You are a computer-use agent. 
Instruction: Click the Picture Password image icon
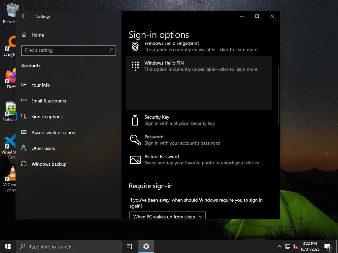[x=135, y=160]
